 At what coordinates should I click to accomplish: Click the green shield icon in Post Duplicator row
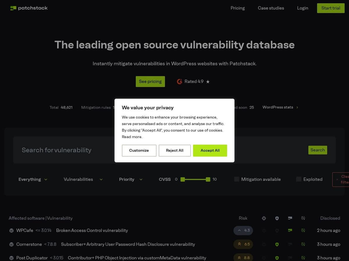tap(277, 258)
